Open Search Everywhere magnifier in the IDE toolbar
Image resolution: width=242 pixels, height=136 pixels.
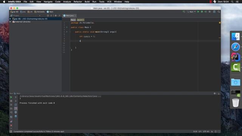click(x=219, y=12)
